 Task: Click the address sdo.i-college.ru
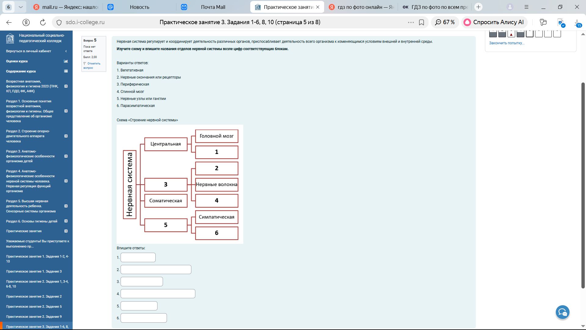tap(85, 22)
